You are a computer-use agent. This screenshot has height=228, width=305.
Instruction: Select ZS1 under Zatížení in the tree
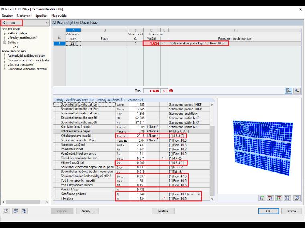point(16,47)
